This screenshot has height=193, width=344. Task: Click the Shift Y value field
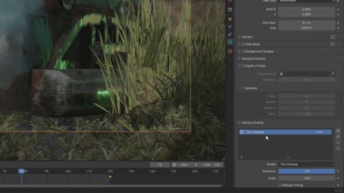307,14
